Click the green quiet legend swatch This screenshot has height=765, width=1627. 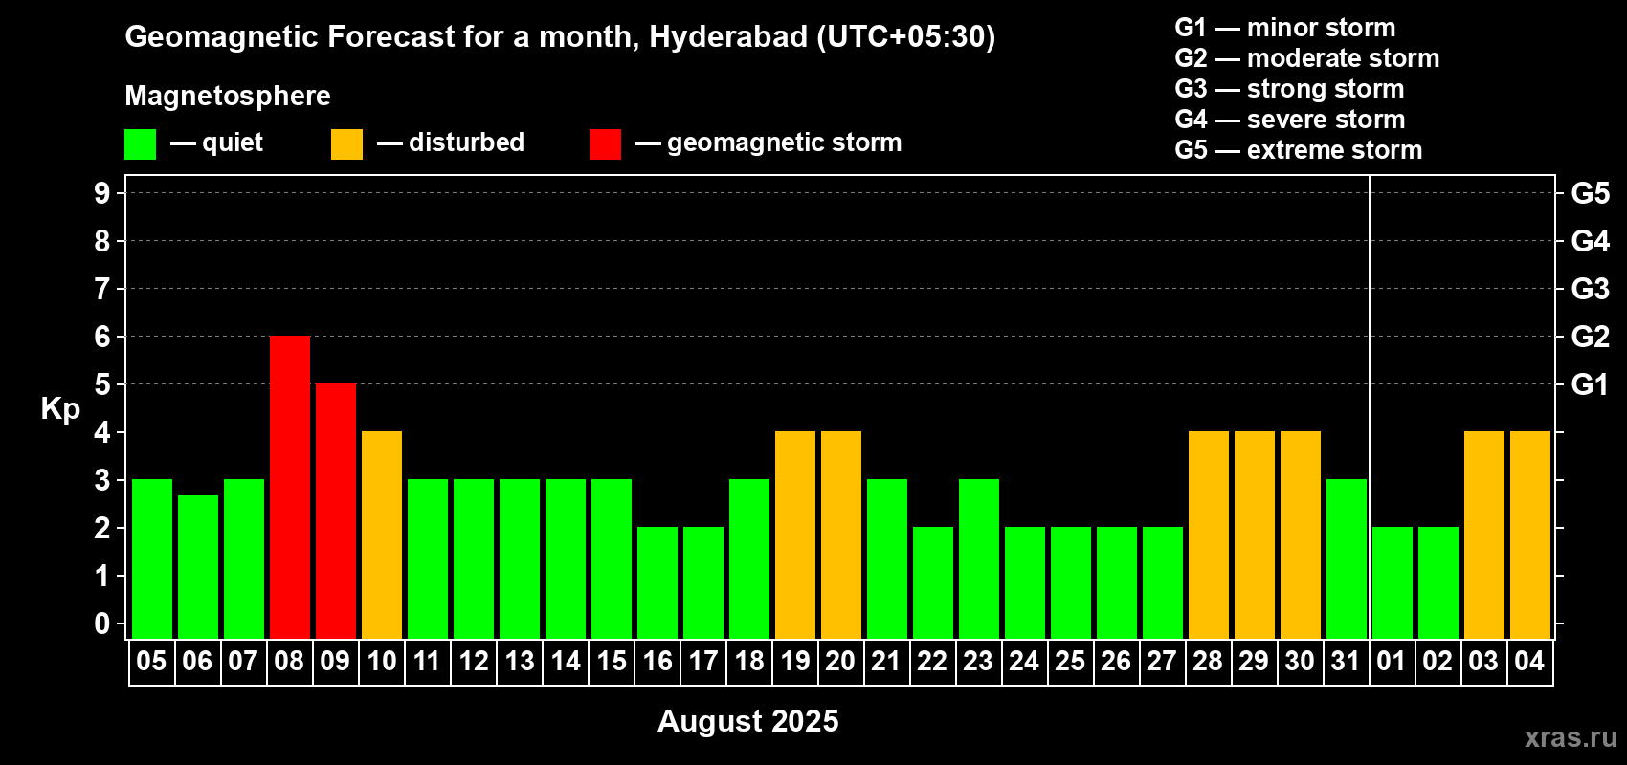tap(140, 144)
